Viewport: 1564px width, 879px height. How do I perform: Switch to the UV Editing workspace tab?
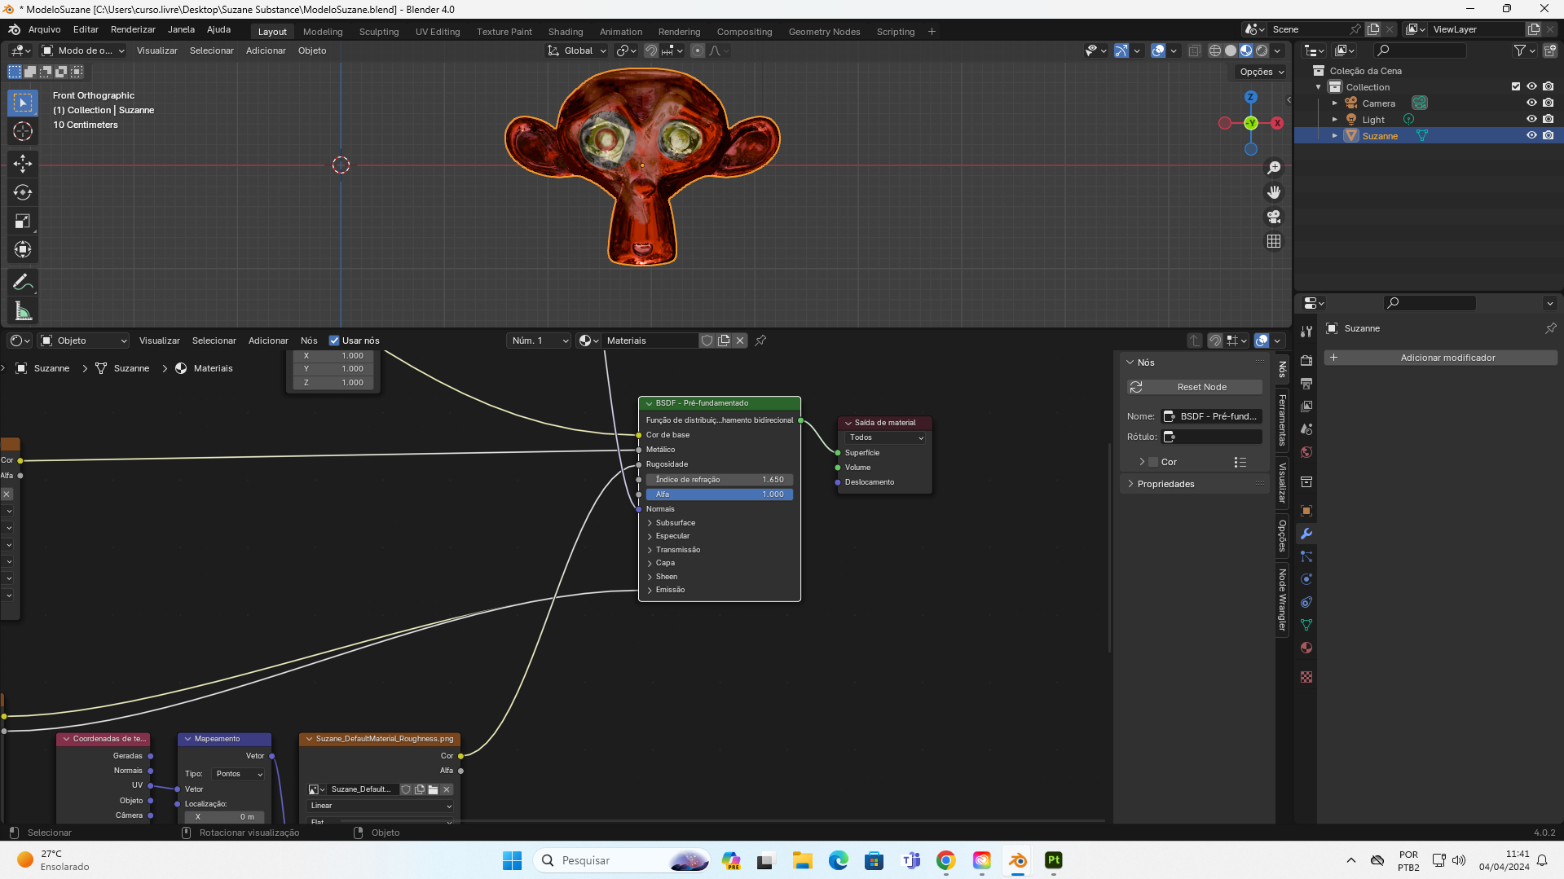coord(438,32)
